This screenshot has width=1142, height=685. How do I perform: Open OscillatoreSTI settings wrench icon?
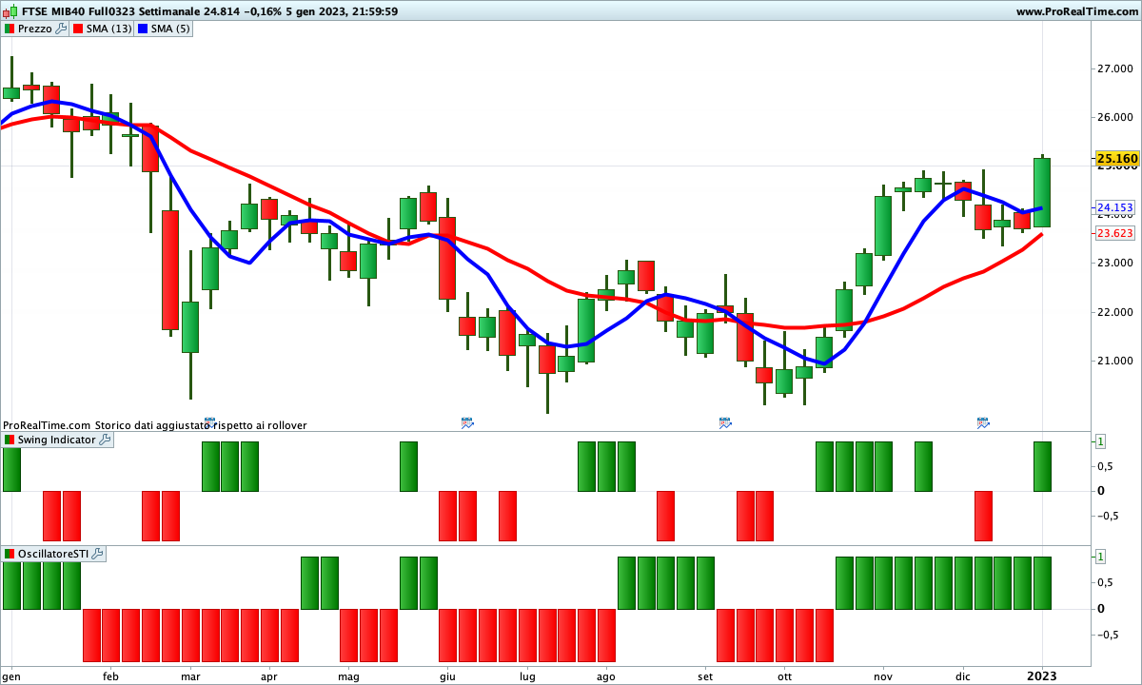(97, 553)
